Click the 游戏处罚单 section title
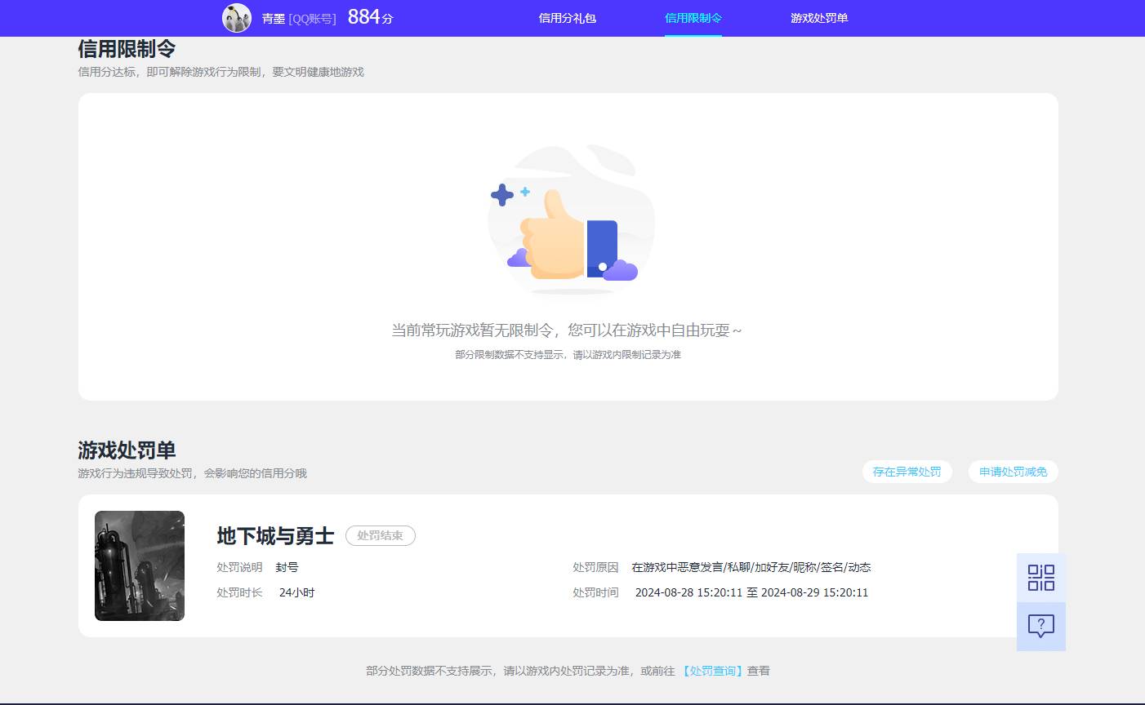 pyautogui.click(x=126, y=450)
